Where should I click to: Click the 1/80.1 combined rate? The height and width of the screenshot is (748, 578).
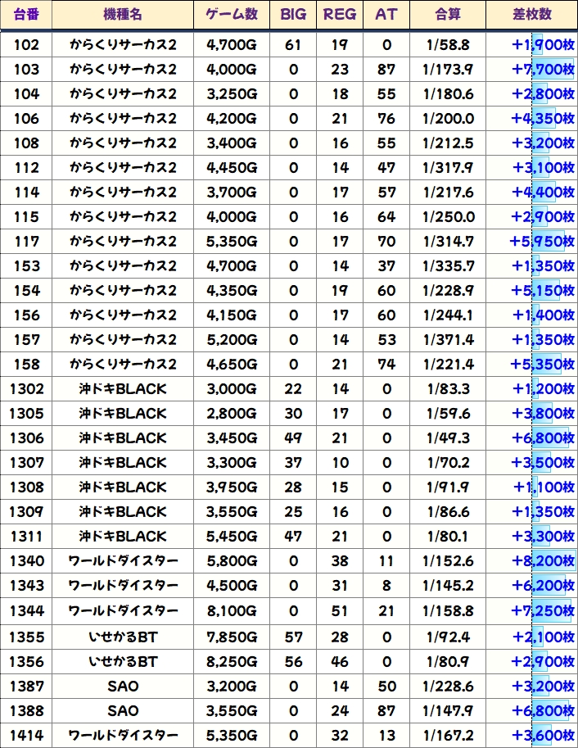pyautogui.click(x=448, y=536)
